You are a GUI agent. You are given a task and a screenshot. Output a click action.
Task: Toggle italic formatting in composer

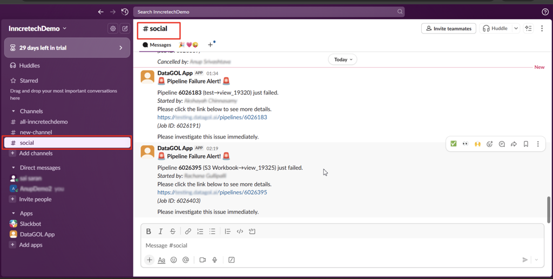coord(160,232)
